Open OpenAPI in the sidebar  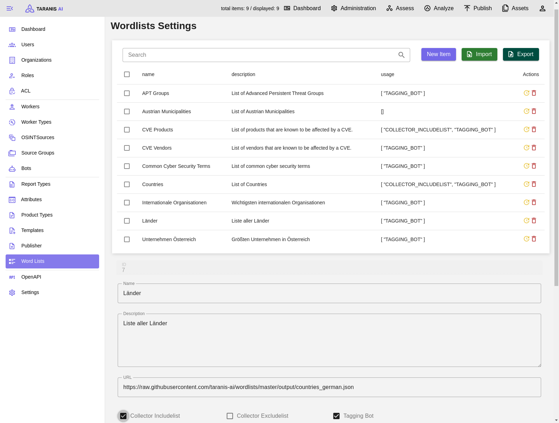(x=52, y=277)
